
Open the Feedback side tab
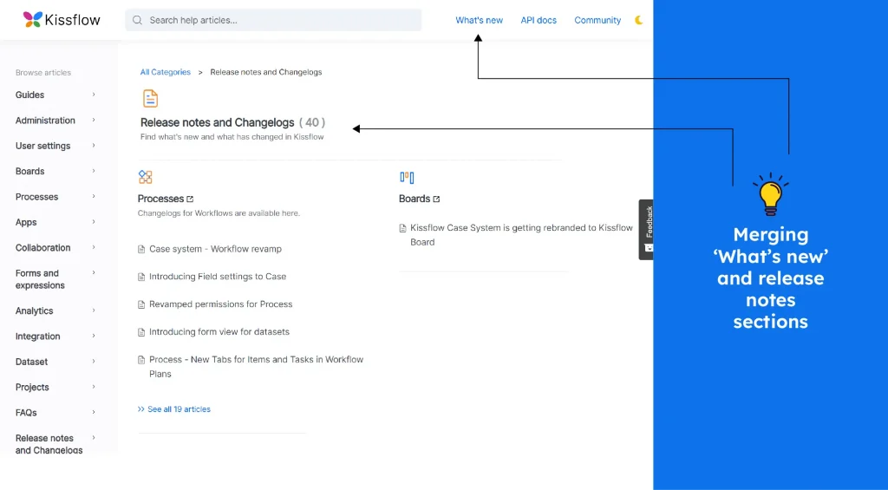coord(646,230)
